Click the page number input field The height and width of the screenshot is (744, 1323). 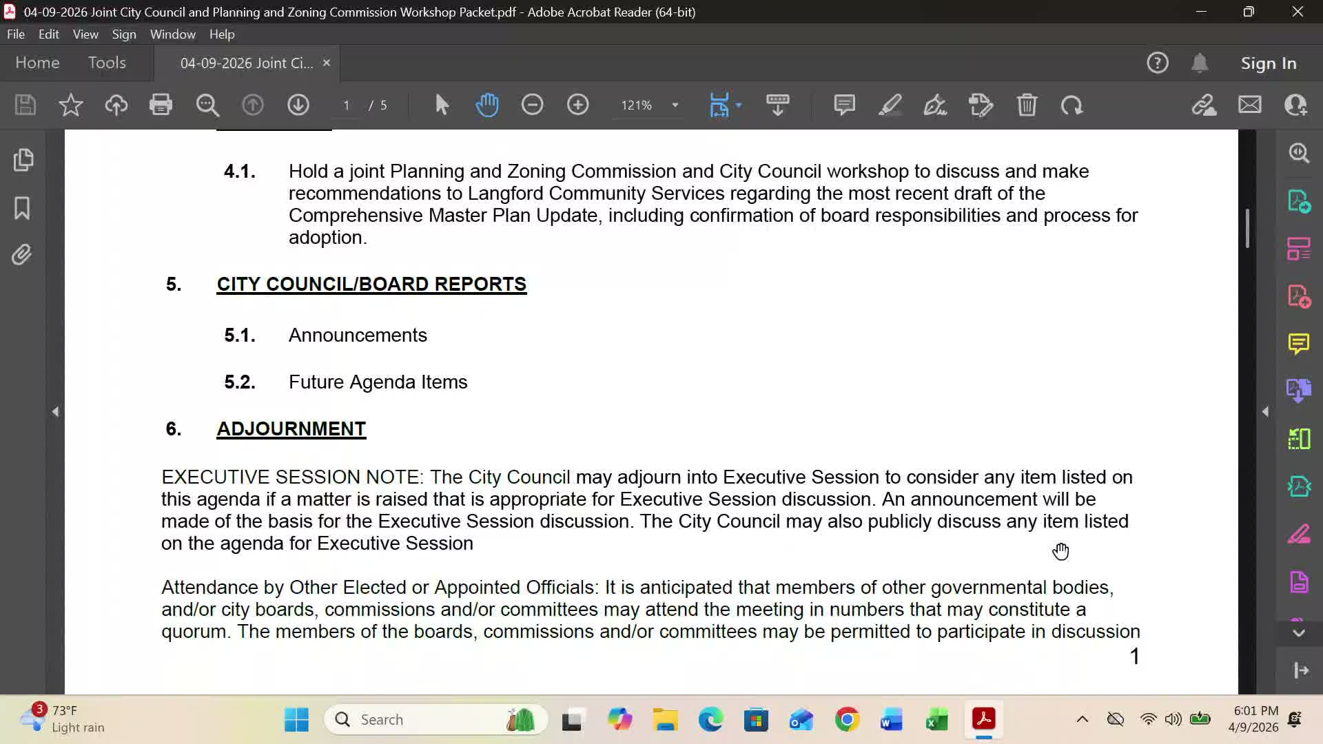coord(347,105)
